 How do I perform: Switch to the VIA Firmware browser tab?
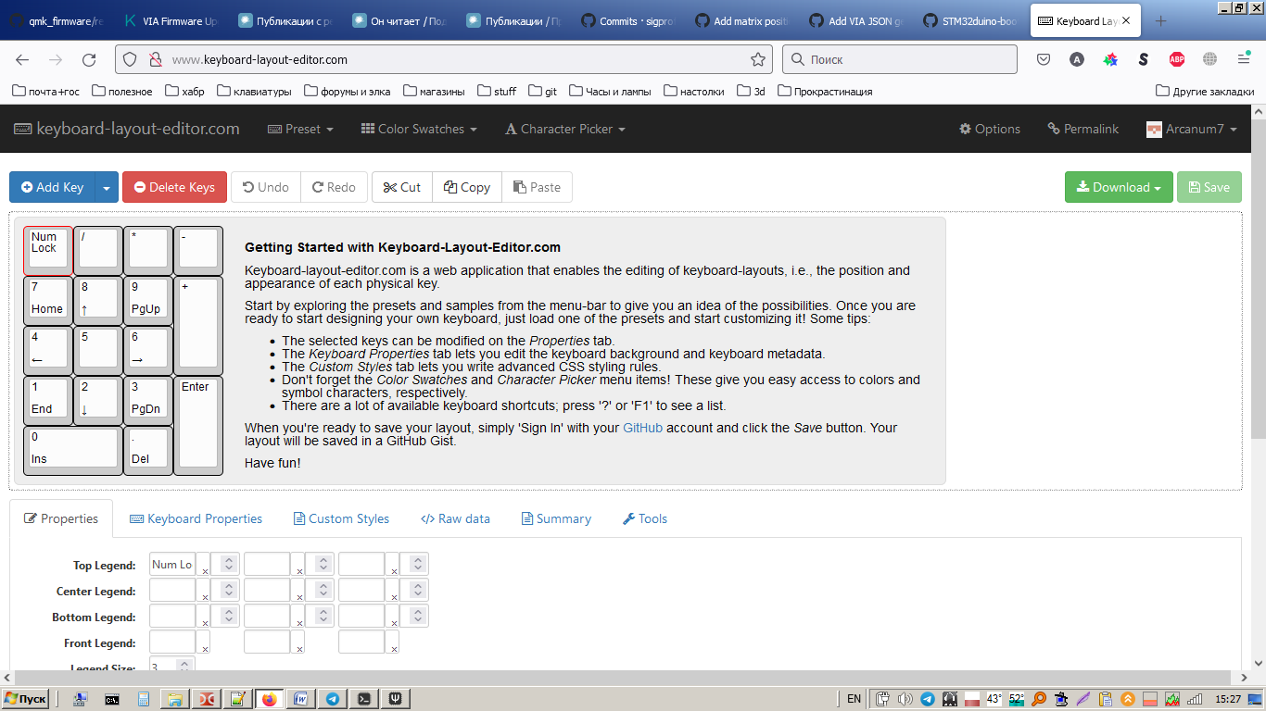[x=169, y=21]
